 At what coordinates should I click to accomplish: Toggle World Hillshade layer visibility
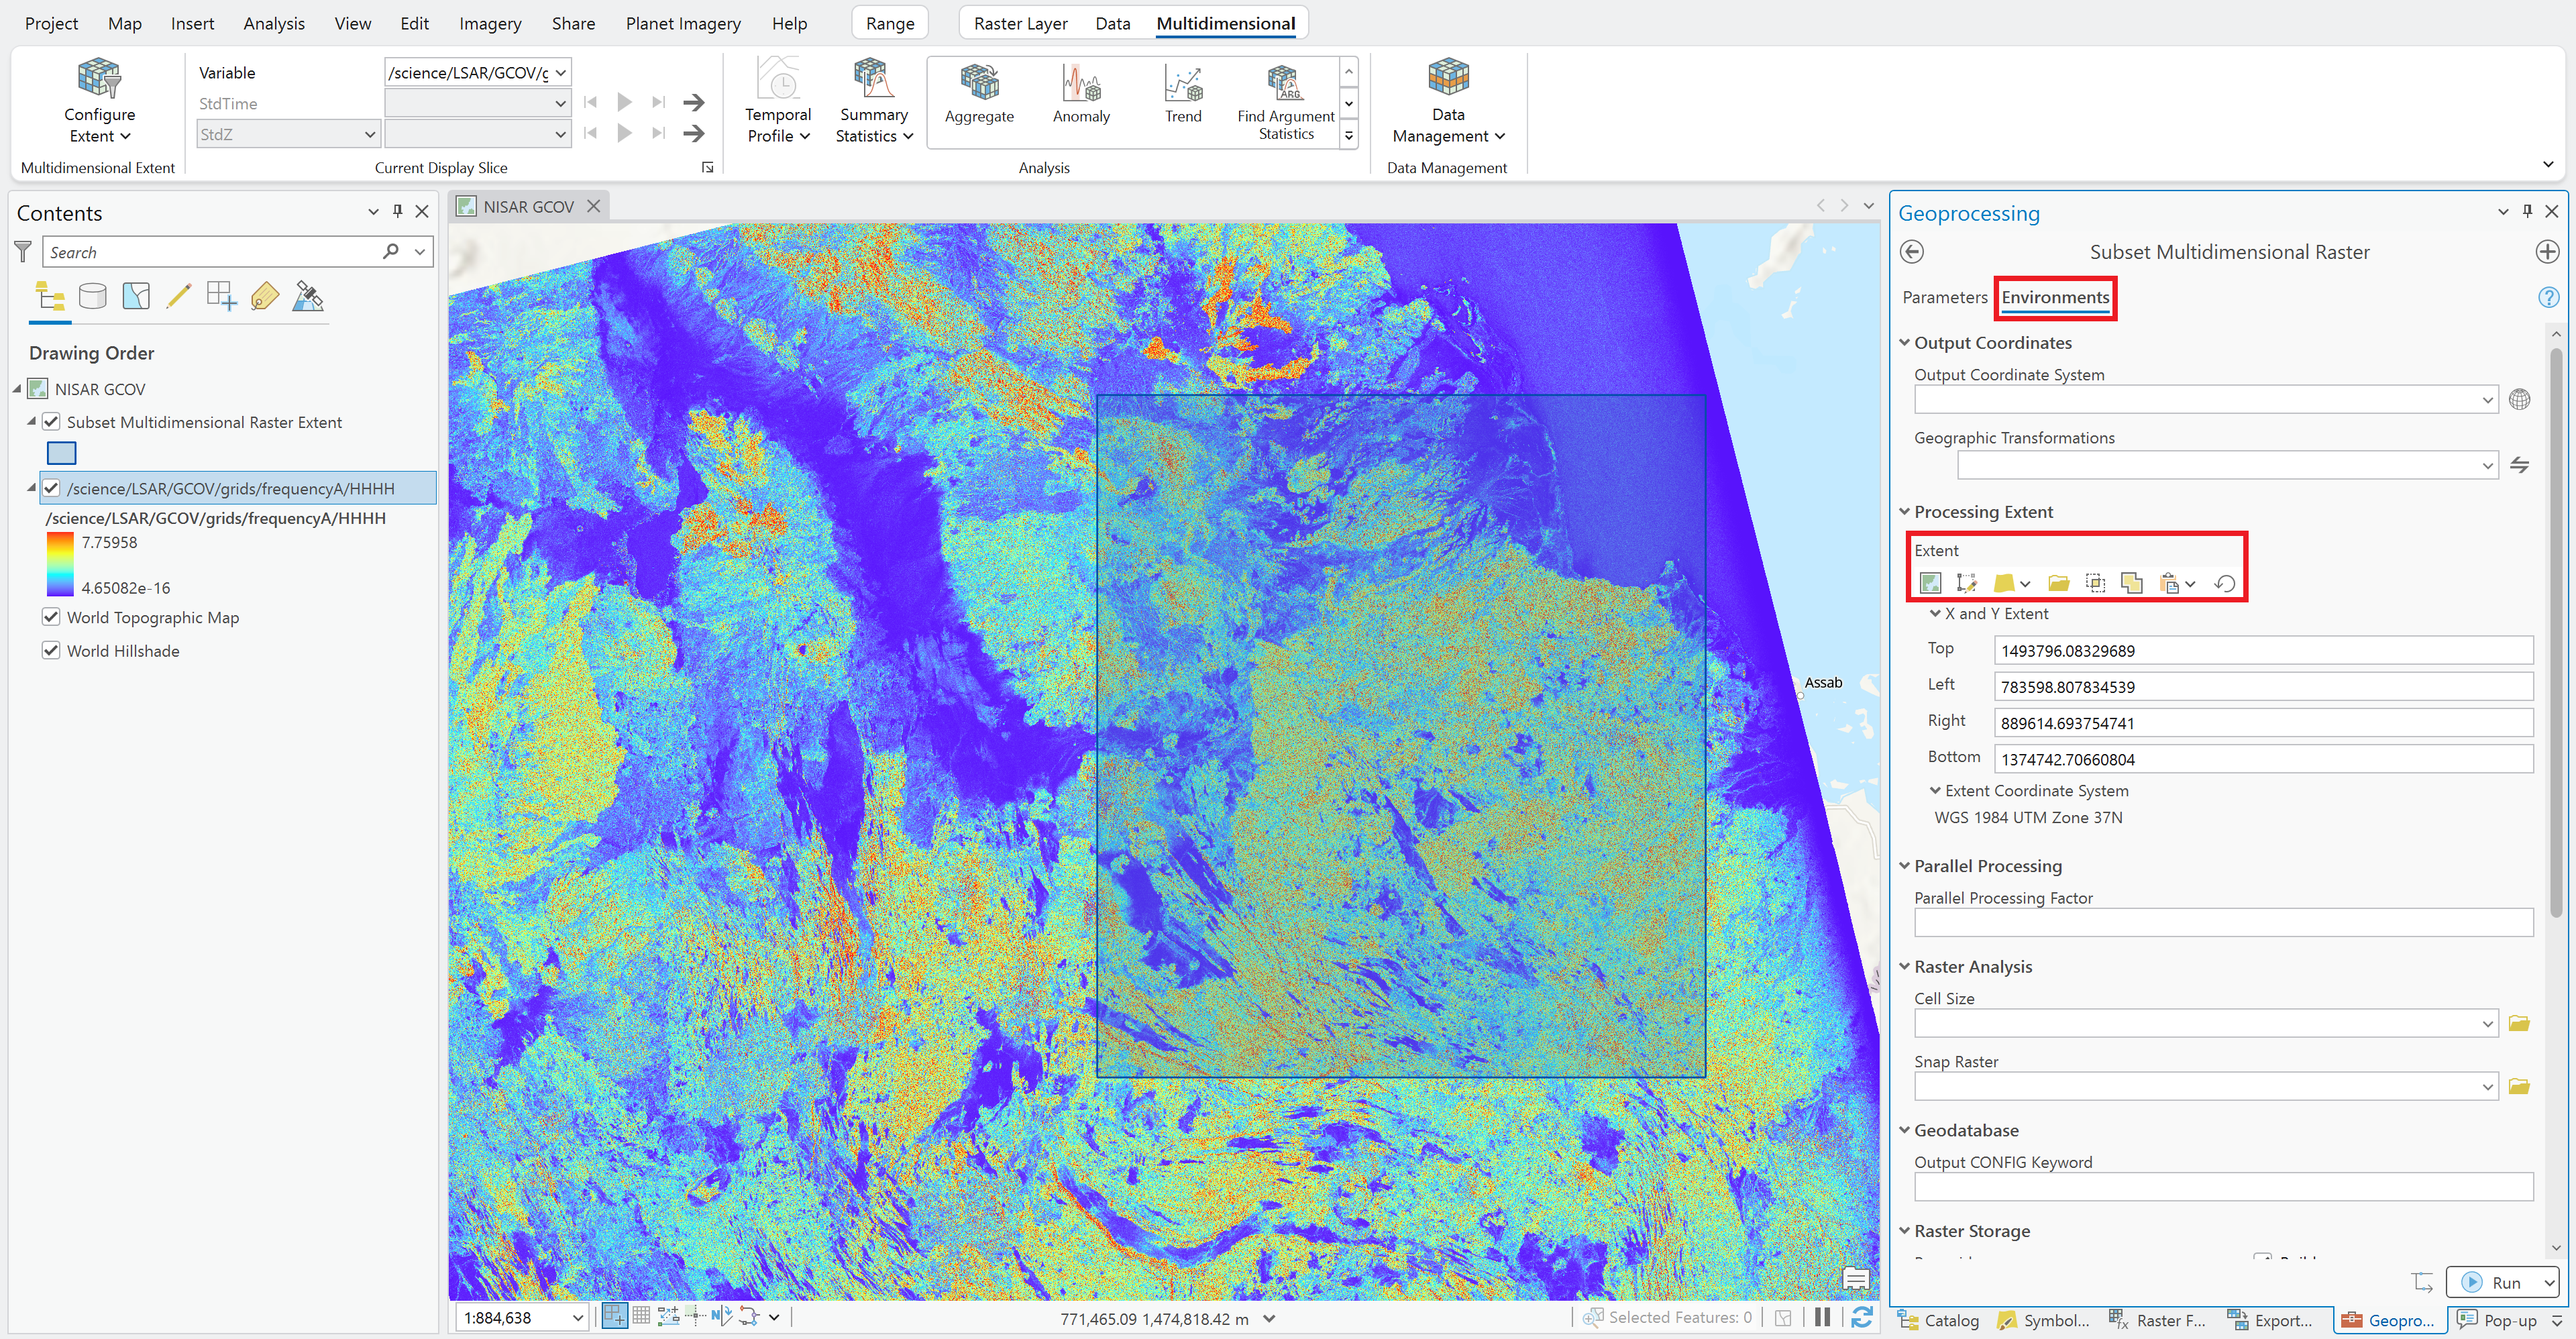coord(51,650)
